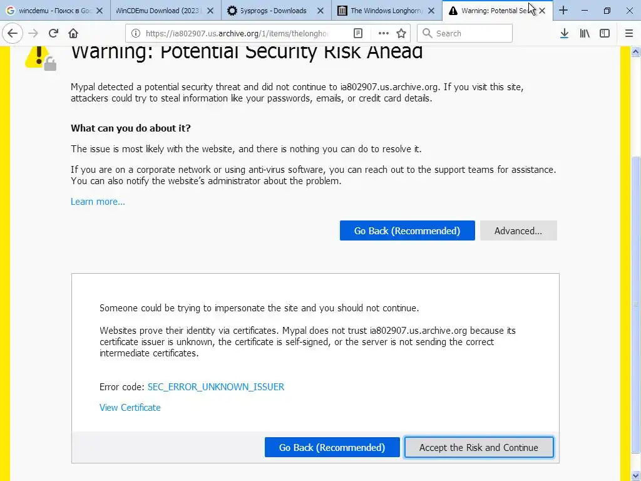Toggle Reader View in address bar
This screenshot has height=481, width=641.
pyautogui.click(x=357, y=33)
